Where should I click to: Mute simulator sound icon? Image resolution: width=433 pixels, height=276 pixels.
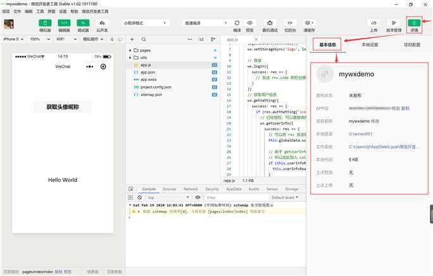[112, 39]
